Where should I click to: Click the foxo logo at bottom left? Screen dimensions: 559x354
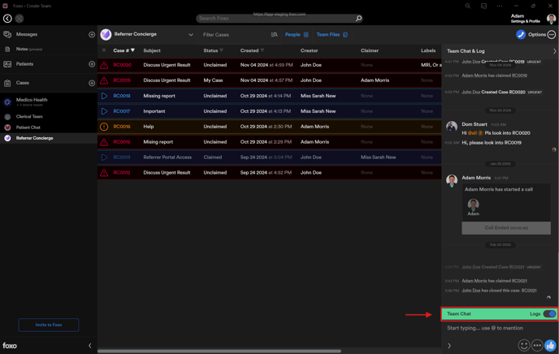pos(10,345)
